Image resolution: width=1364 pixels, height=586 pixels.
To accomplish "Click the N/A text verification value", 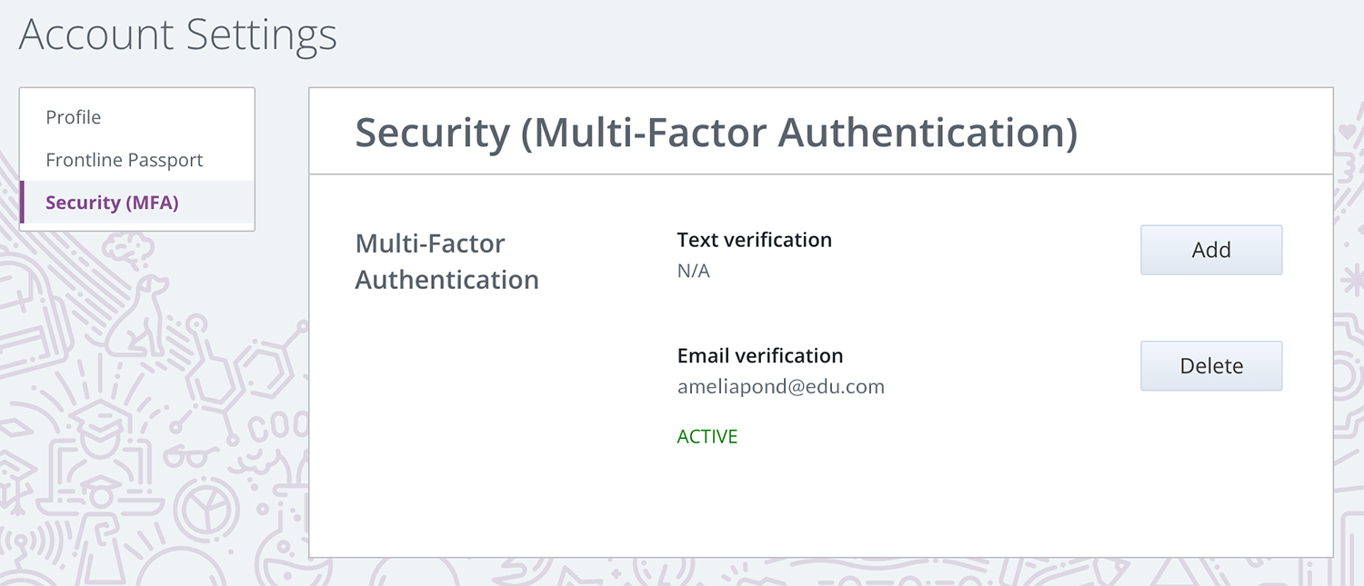I will (x=693, y=271).
